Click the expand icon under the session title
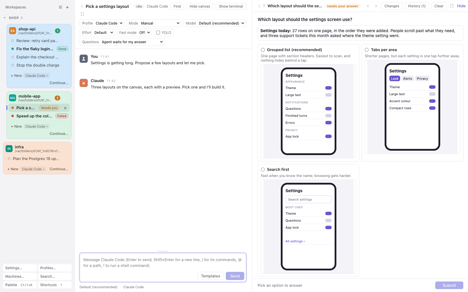This screenshot has width=468, height=292. coord(82,14)
